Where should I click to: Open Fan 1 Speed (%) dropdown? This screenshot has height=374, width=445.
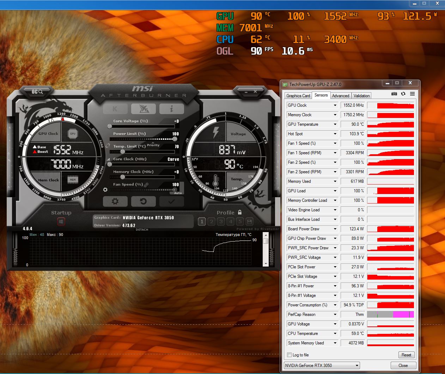335,143
